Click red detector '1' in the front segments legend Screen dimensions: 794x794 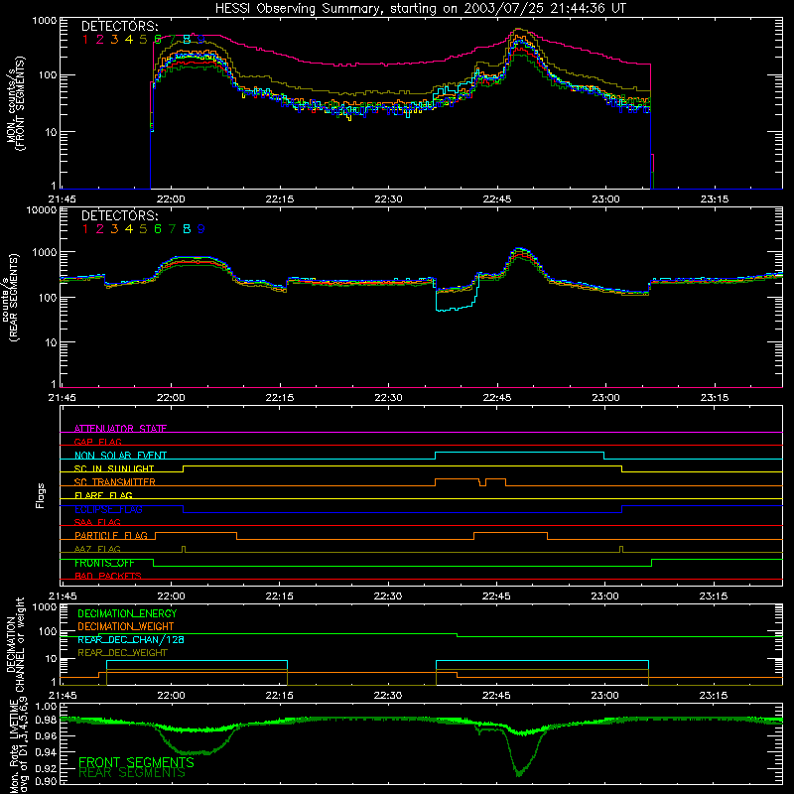85,40
